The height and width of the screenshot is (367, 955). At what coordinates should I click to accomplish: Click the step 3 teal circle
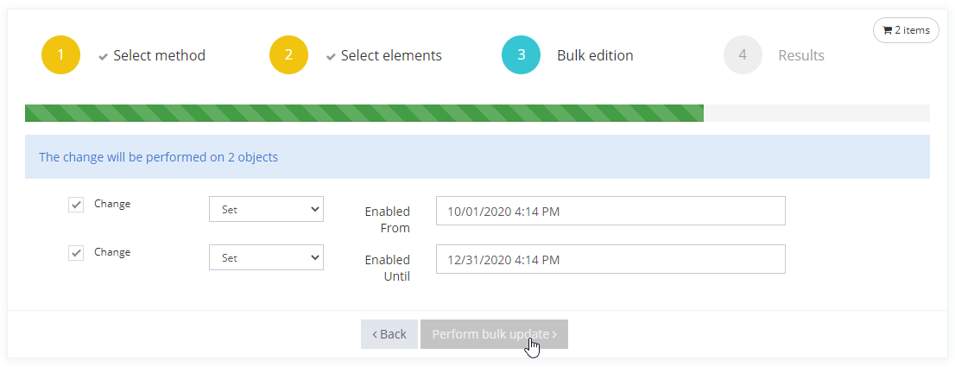coord(521,55)
